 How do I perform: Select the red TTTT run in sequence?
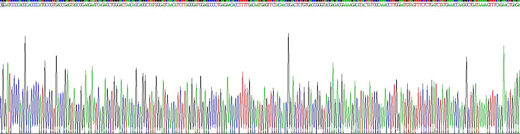(244, 4)
